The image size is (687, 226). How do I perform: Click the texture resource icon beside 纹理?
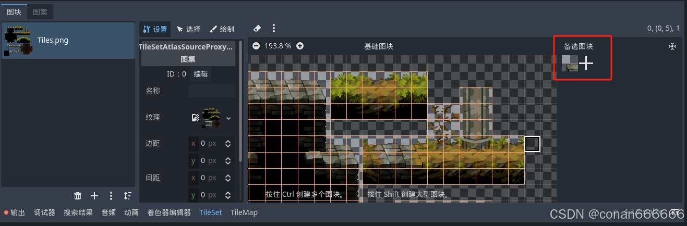196,118
